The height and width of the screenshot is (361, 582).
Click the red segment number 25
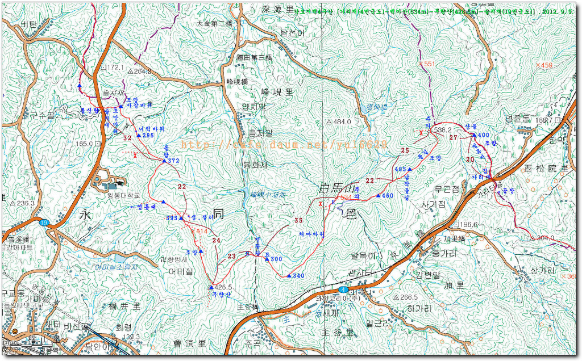click(x=405, y=150)
